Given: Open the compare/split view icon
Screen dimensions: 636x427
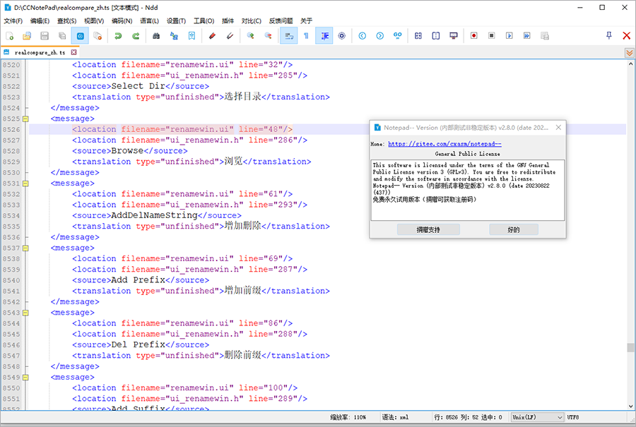Looking at the screenshot, I should point(418,36).
